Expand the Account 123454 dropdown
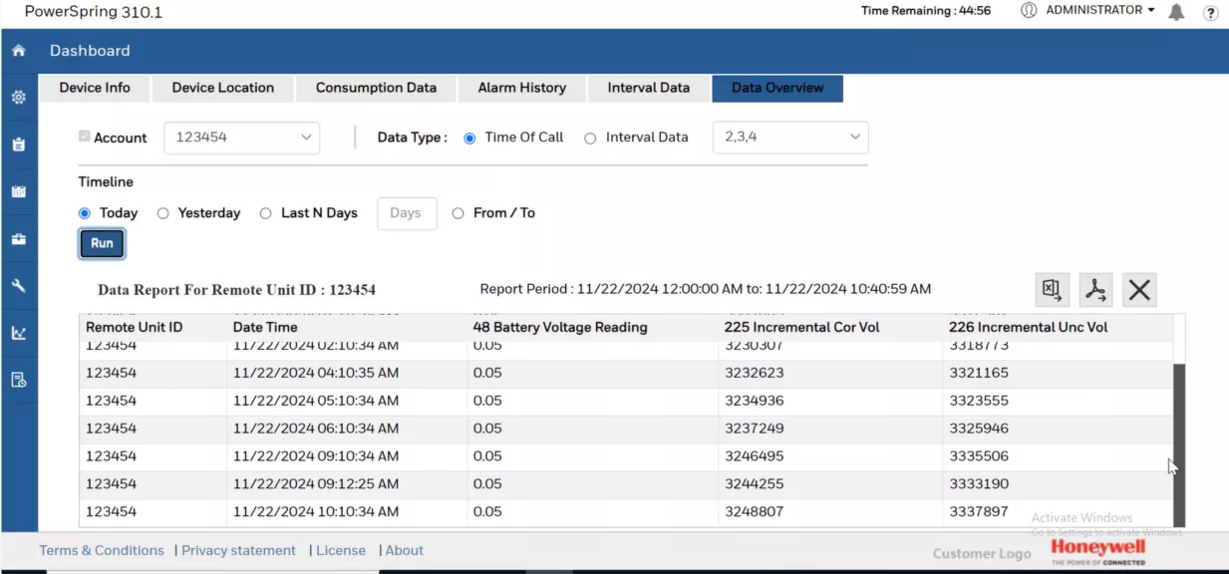This screenshot has height=574, width=1229. tap(241, 138)
